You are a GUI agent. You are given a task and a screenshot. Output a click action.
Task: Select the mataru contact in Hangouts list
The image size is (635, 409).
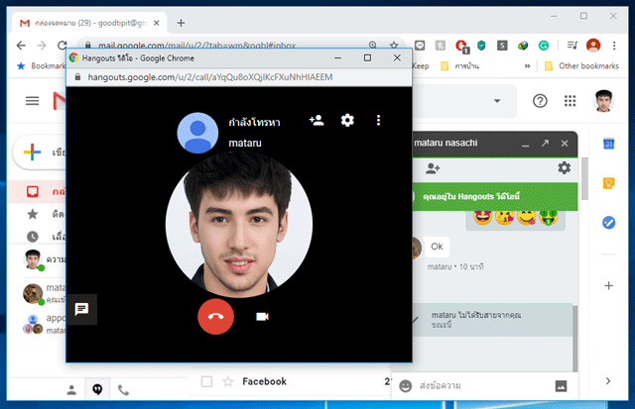44,293
